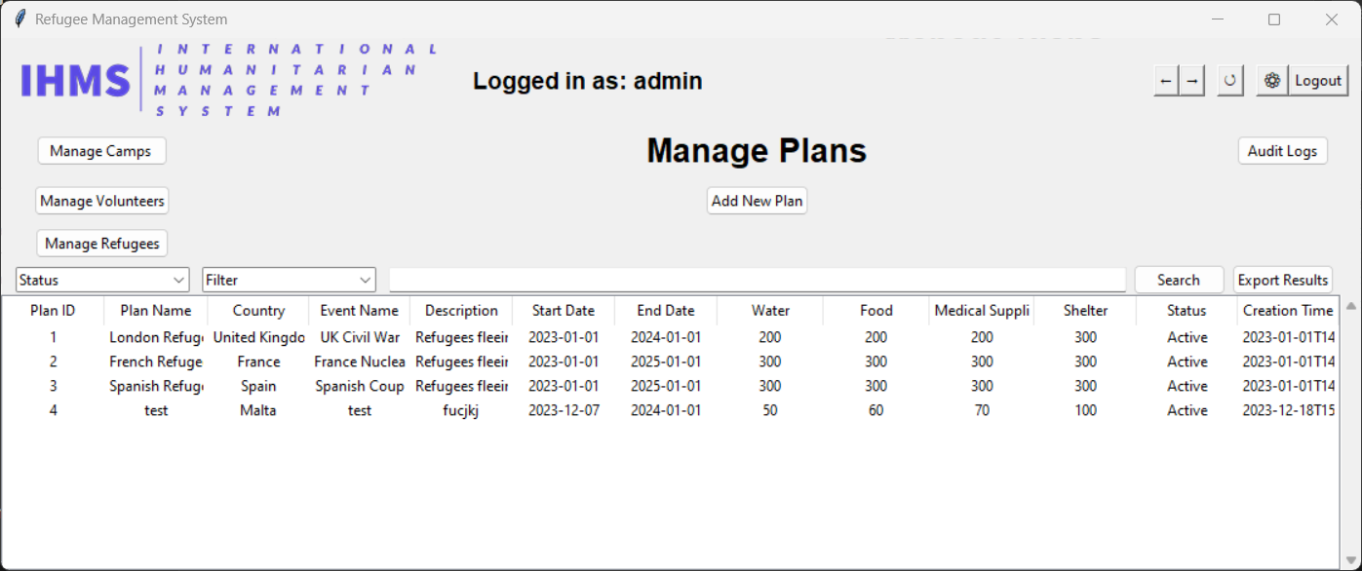This screenshot has height=571, width=1362.
Task: Click the fucjkj description cell
Action: (461, 410)
